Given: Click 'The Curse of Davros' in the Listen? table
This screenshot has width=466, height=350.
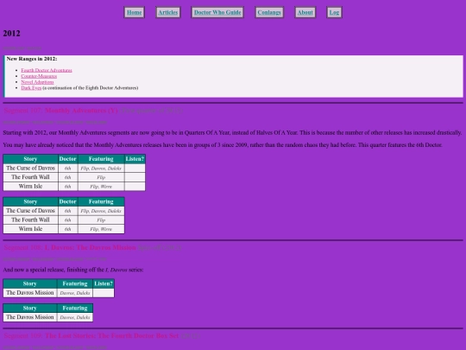Looking at the screenshot, I should coord(30,169).
